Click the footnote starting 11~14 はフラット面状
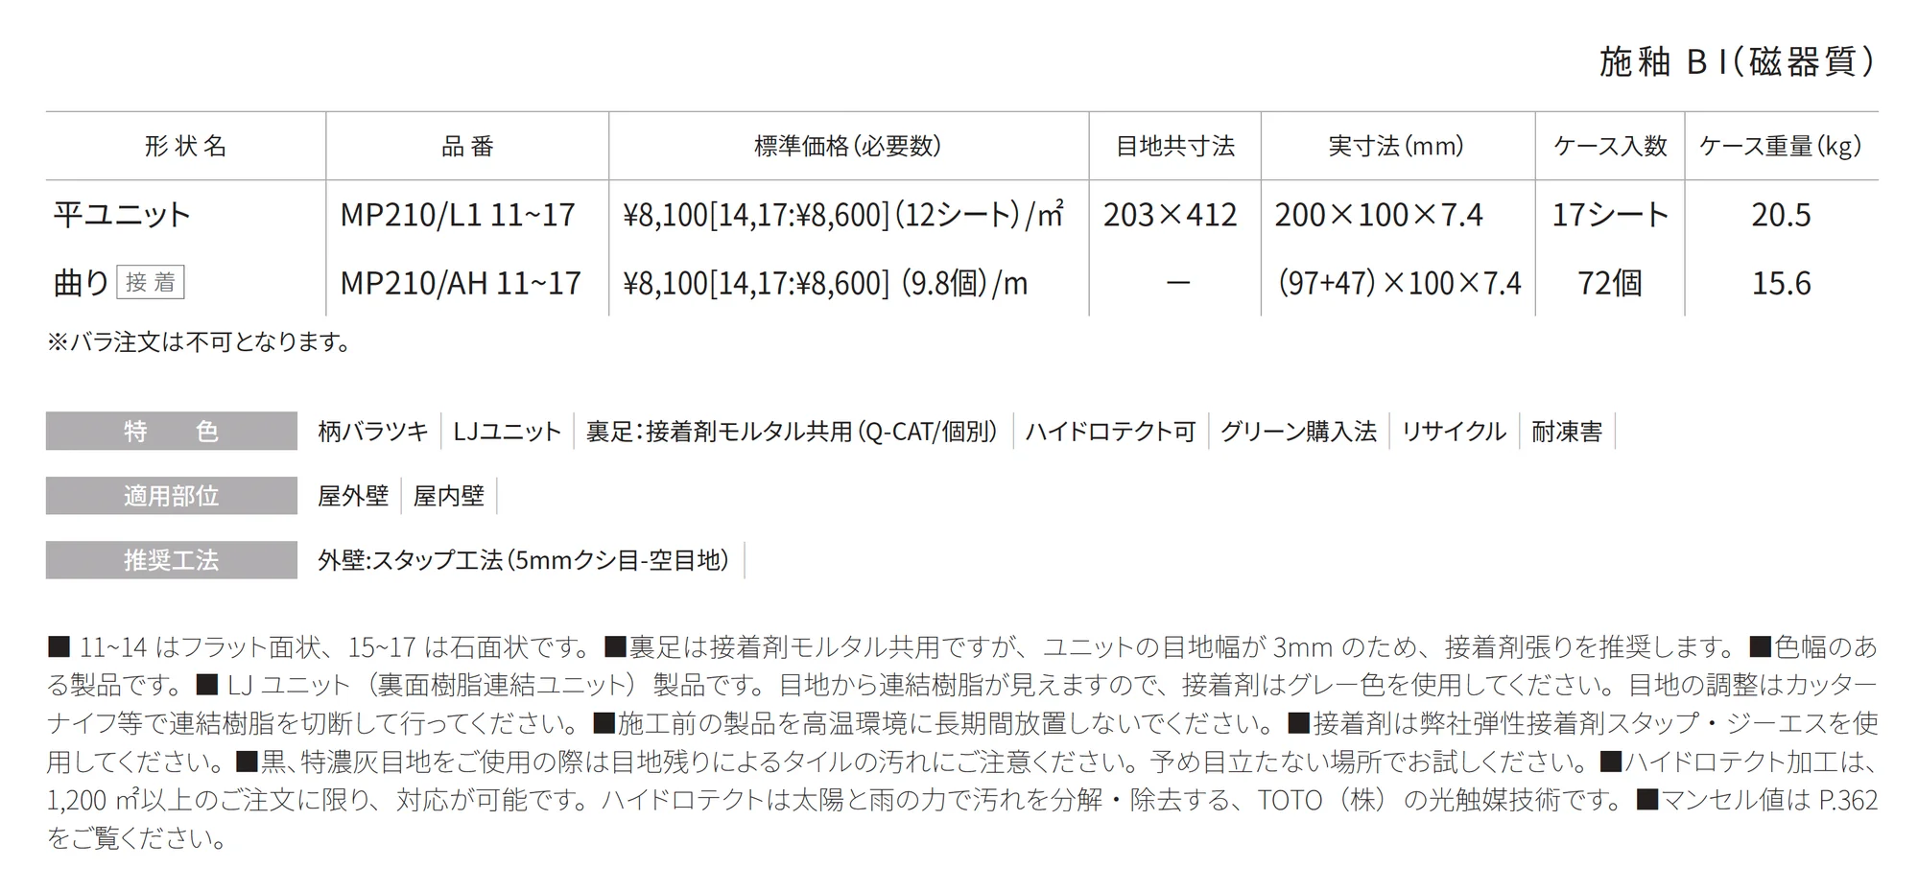The image size is (1918, 891). 319,647
